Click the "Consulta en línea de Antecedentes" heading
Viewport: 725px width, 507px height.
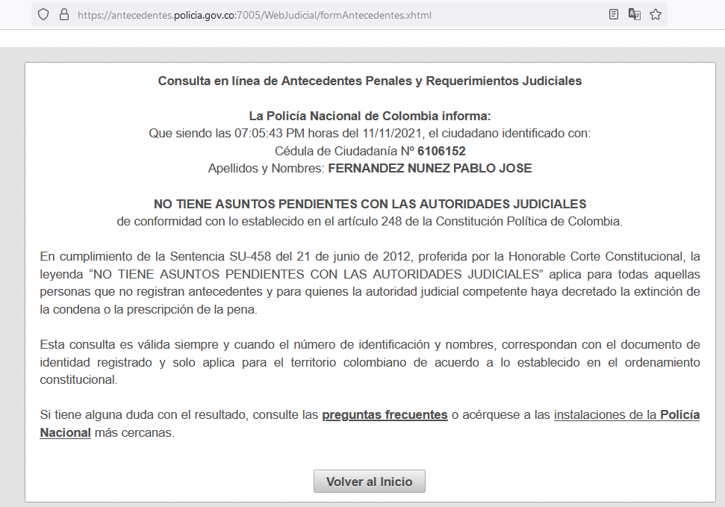point(370,81)
